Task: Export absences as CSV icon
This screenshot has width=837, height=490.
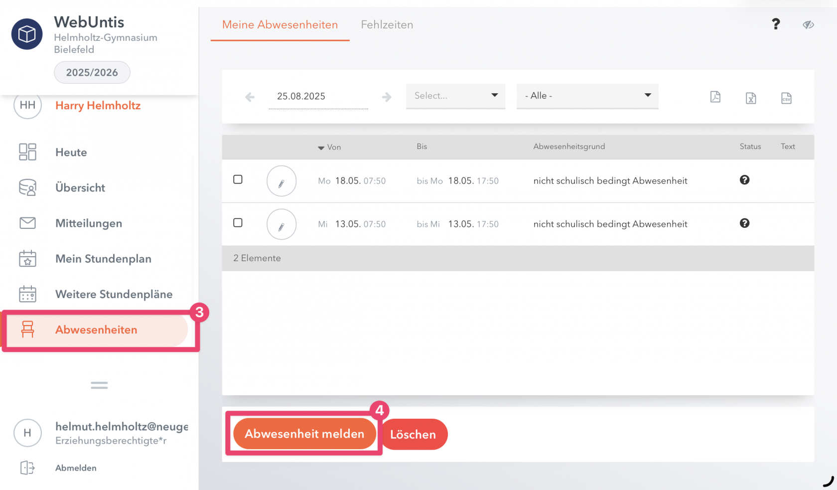Action: tap(786, 98)
